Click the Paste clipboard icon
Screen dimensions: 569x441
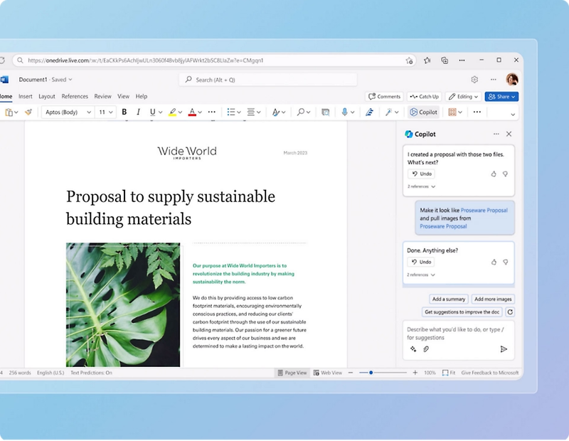pyautogui.click(x=9, y=112)
